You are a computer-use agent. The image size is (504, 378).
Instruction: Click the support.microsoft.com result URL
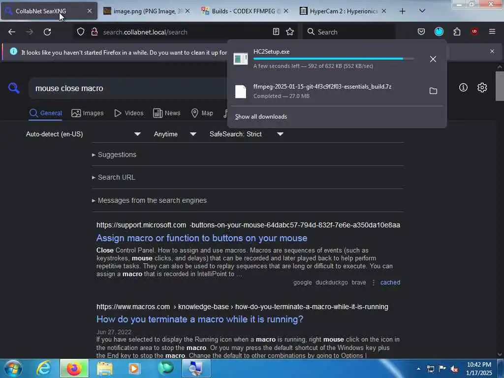pos(248,225)
